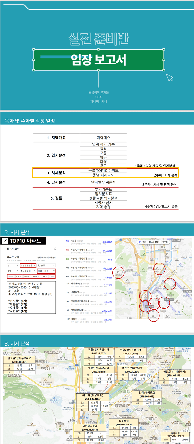Click the checkmark icon beside TOP10 아파트
Image resolution: width=194 pixels, height=444 pixels.
[5, 241]
